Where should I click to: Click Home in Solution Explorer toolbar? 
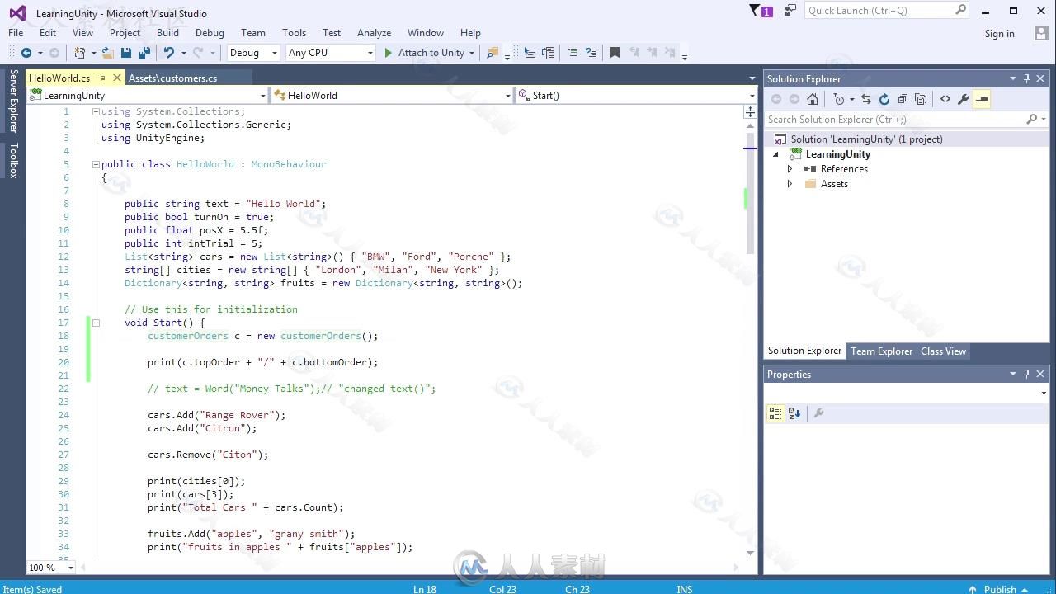[813, 99]
